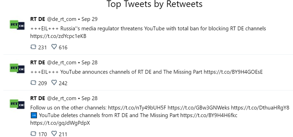Click the Top Tweets by Retweets heading

click(x=154, y=4)
